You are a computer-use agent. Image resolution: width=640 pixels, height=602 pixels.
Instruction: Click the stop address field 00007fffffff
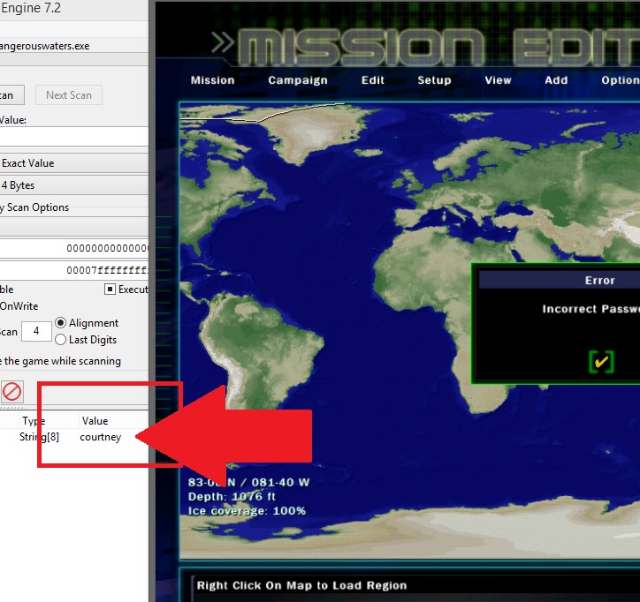pos(74,270)
